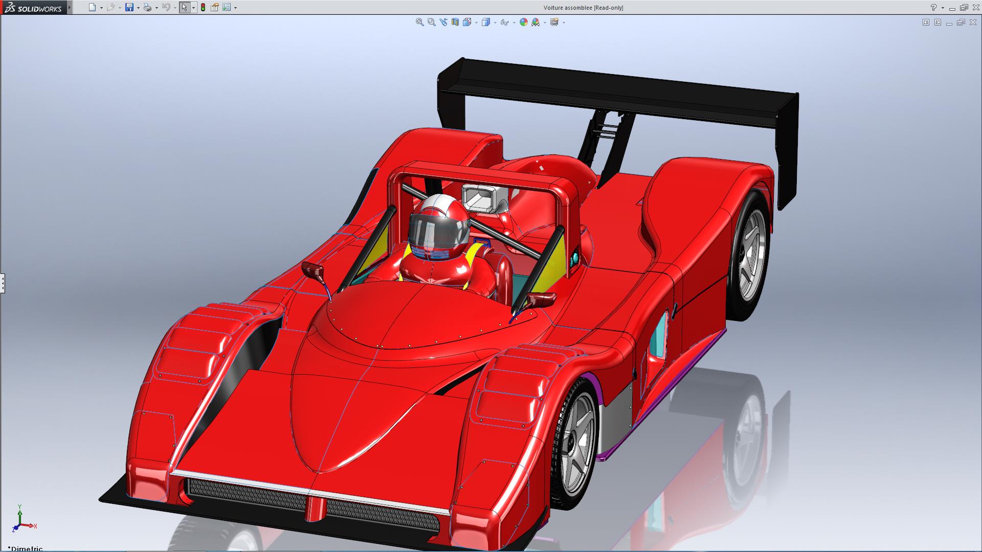Expand the SolidWorks menu flyout arrow
Viewport: 982px width, 552px height.
pos(70,7)
